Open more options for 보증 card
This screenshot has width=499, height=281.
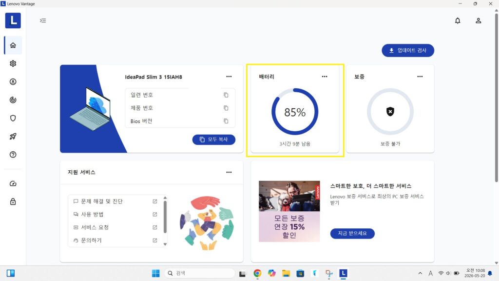point(420,77)
